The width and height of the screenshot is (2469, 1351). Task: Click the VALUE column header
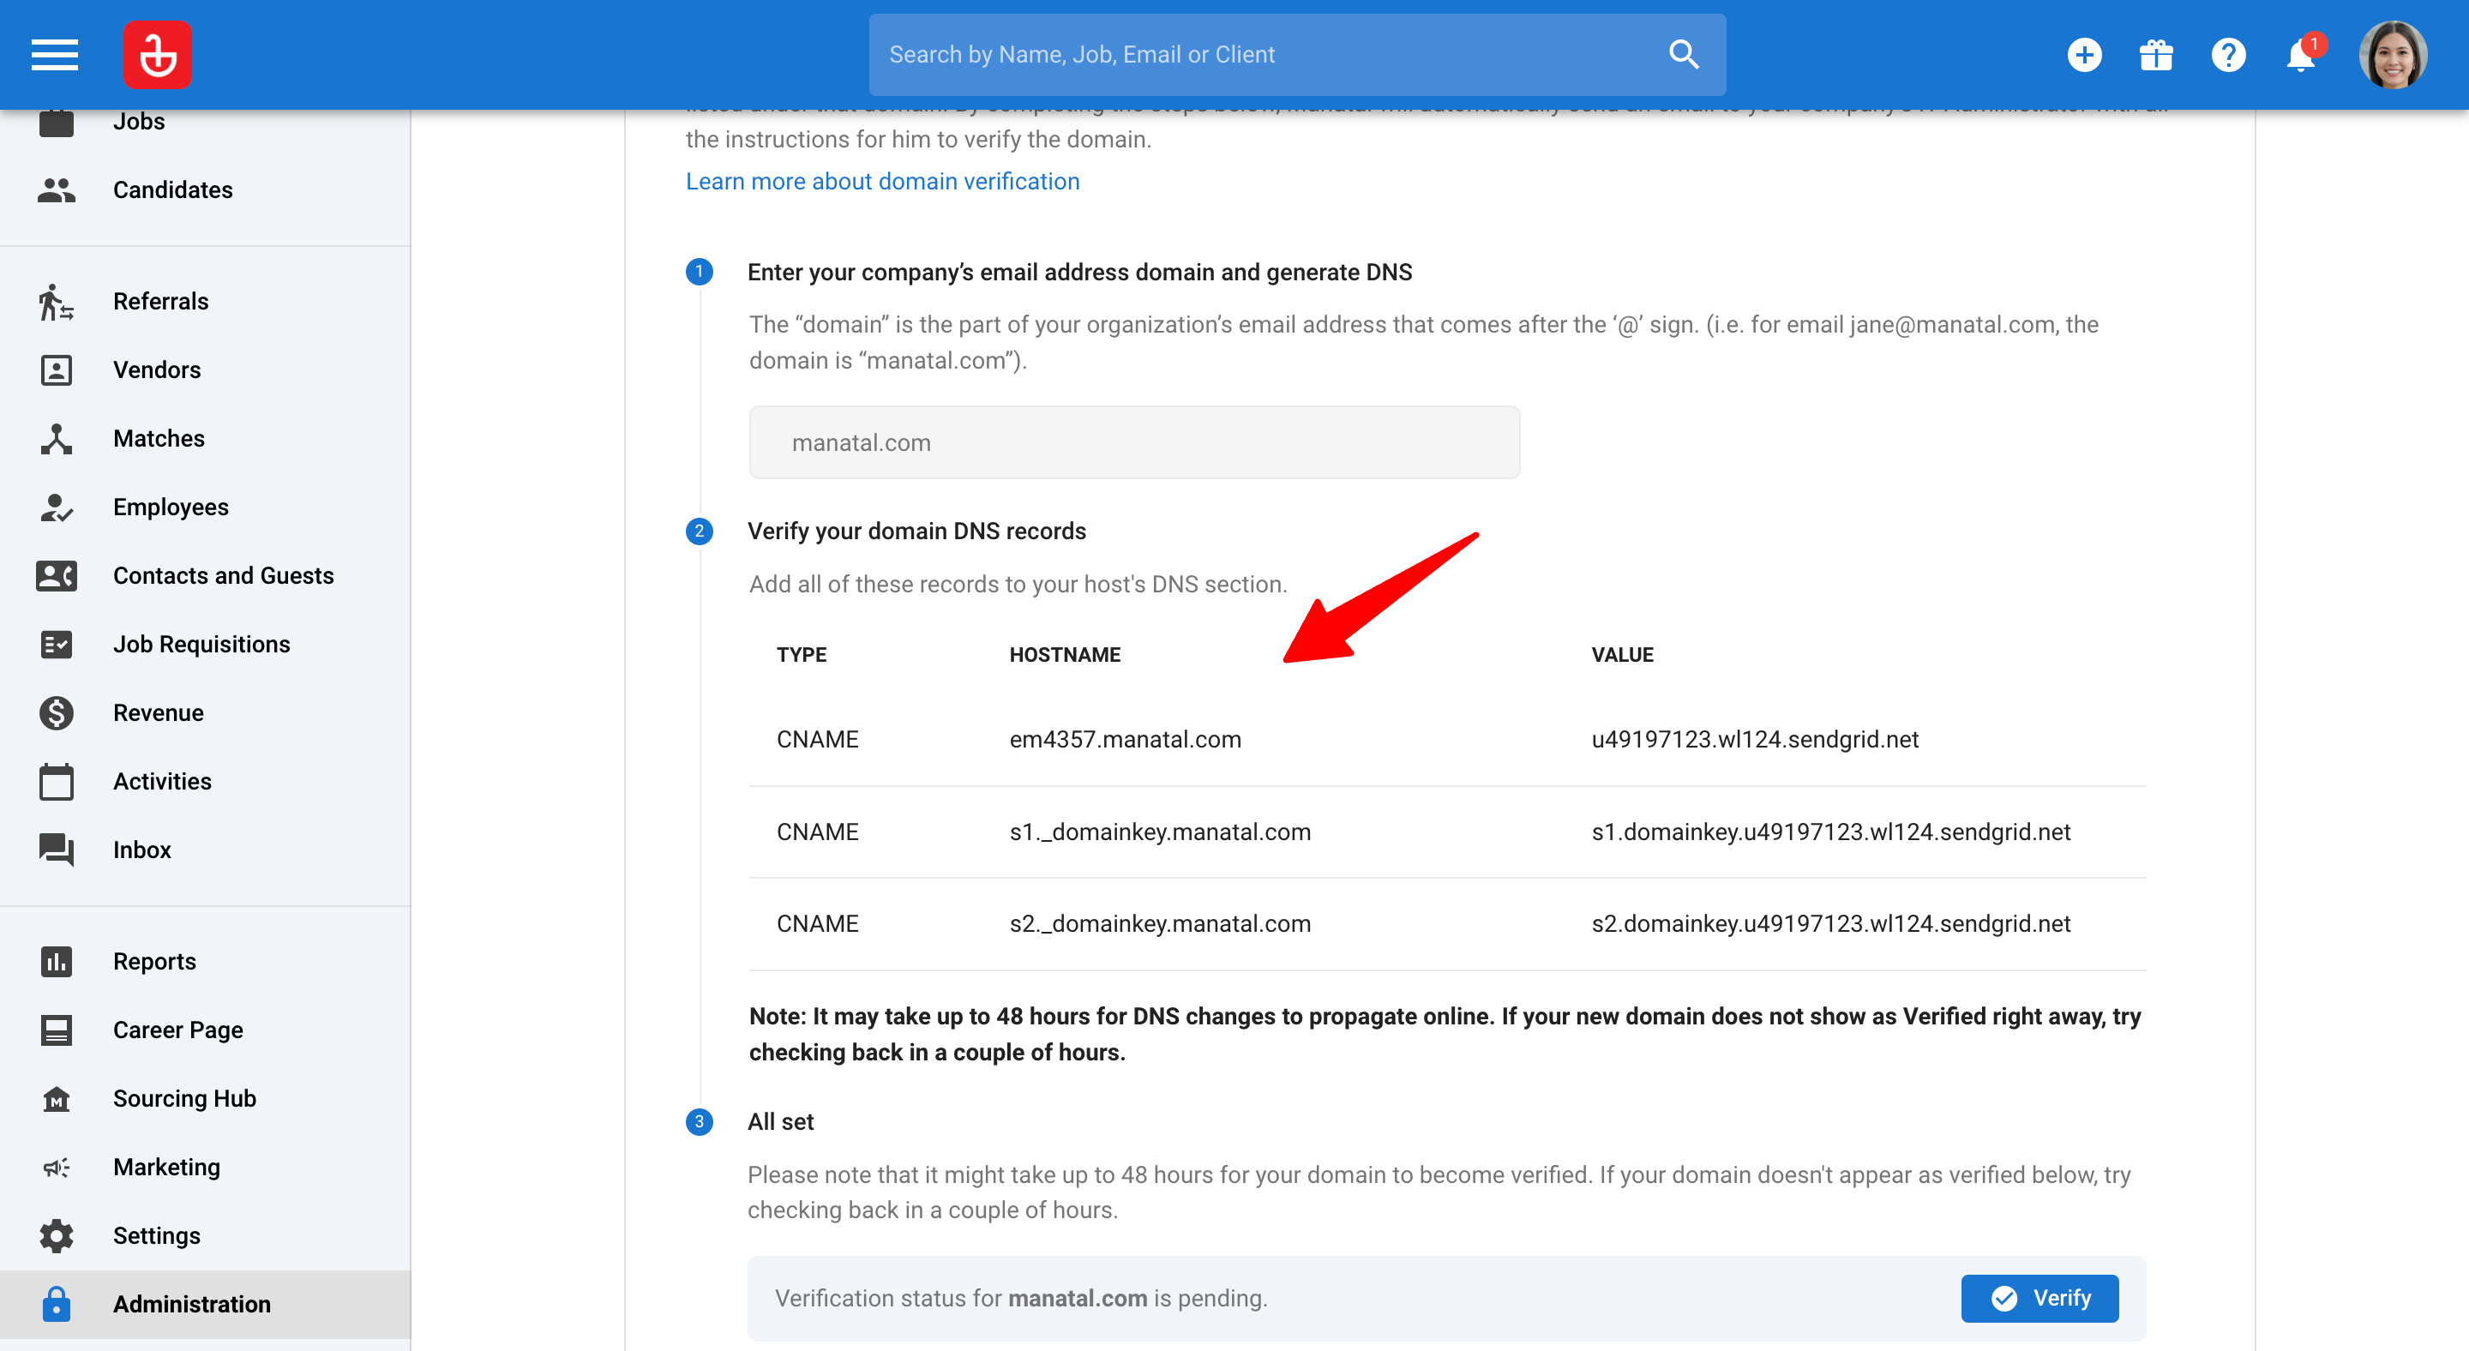click(1623, 654)
